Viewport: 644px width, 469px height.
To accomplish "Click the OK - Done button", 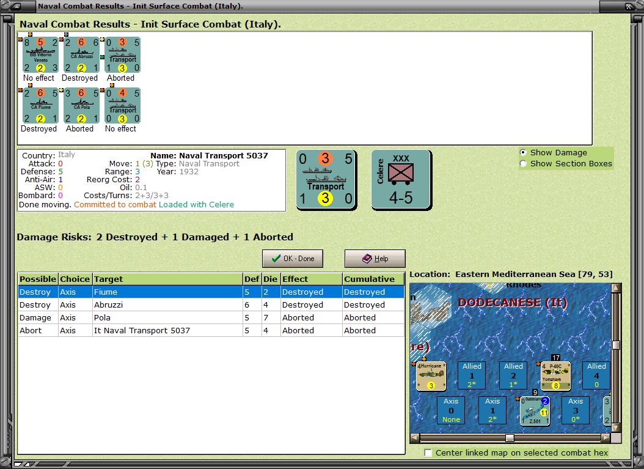I will click(293, 259).
